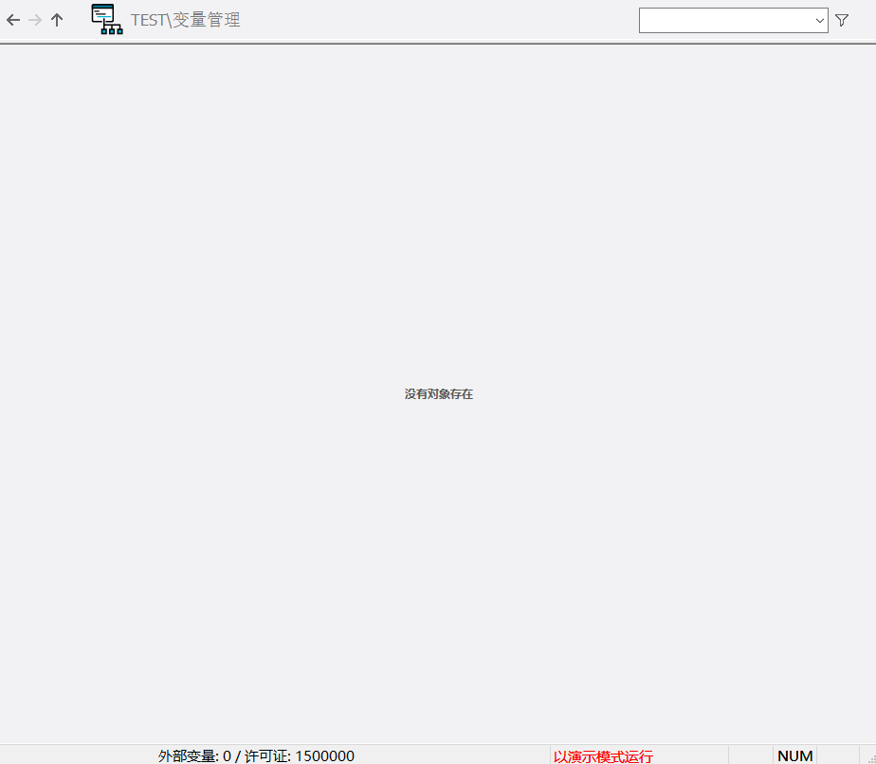Click the NUM indicator in status bar
This screenshot has height=764, width=876.
point(794,755)
